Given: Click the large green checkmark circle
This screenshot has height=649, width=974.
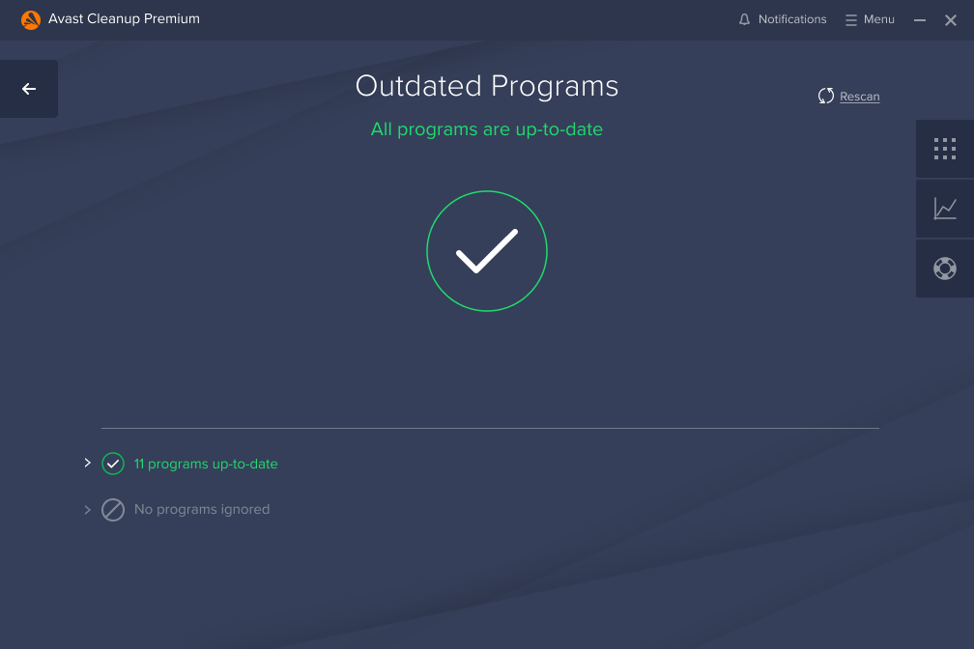Looking at the screenshot, I should coord(487,251).
